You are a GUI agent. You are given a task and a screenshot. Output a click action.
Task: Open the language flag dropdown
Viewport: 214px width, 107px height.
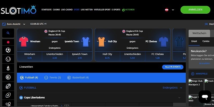169,10
